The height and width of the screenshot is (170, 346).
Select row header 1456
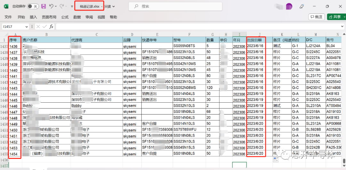click(4, 160)
